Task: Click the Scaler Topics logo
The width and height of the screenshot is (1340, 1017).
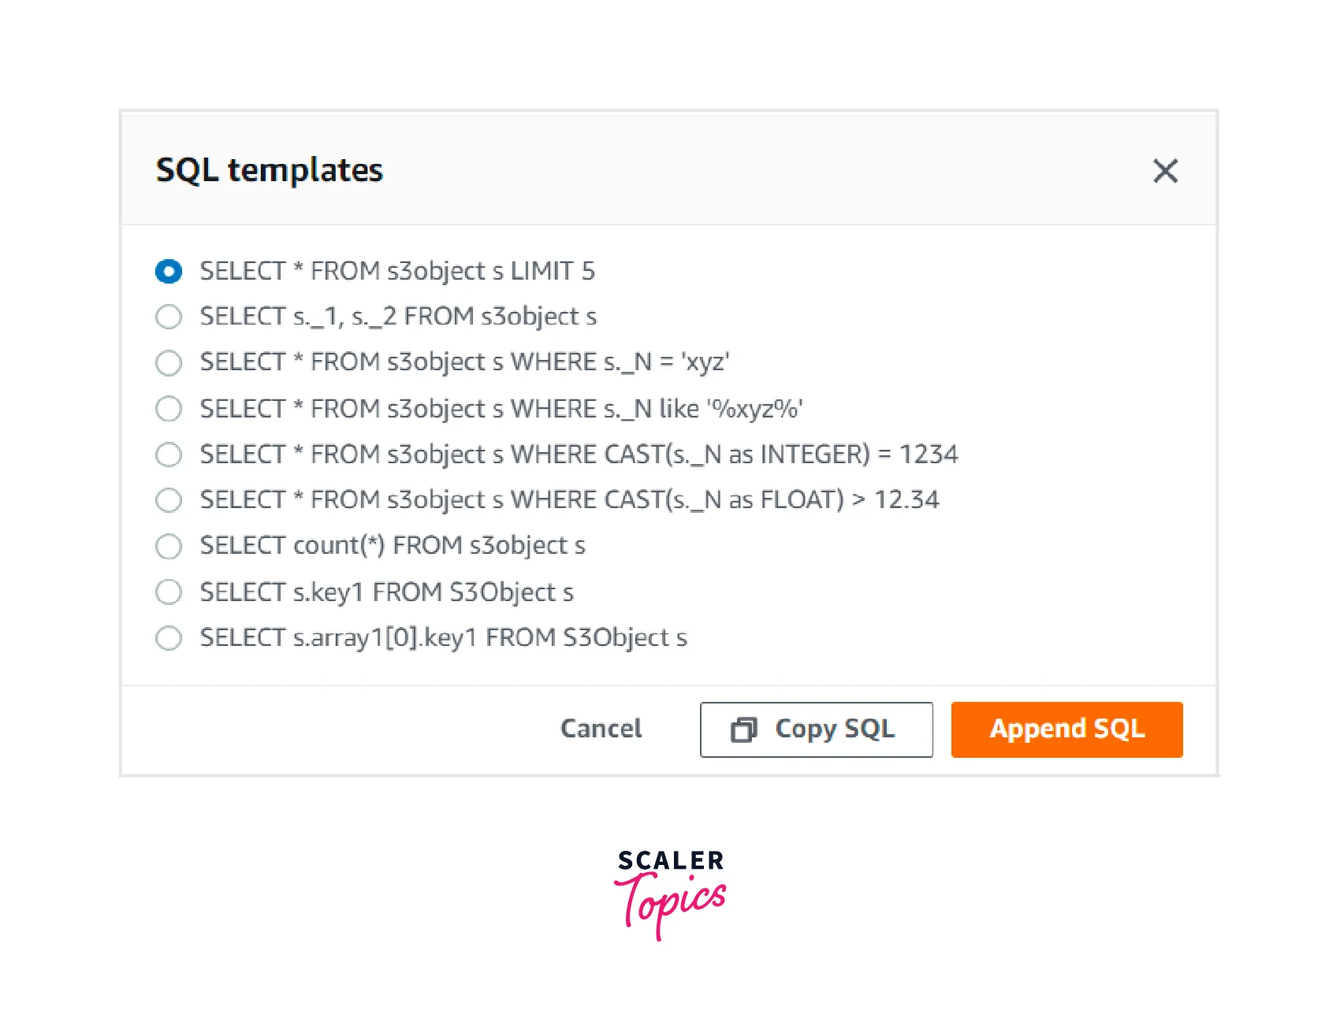Action: [670, 893]
